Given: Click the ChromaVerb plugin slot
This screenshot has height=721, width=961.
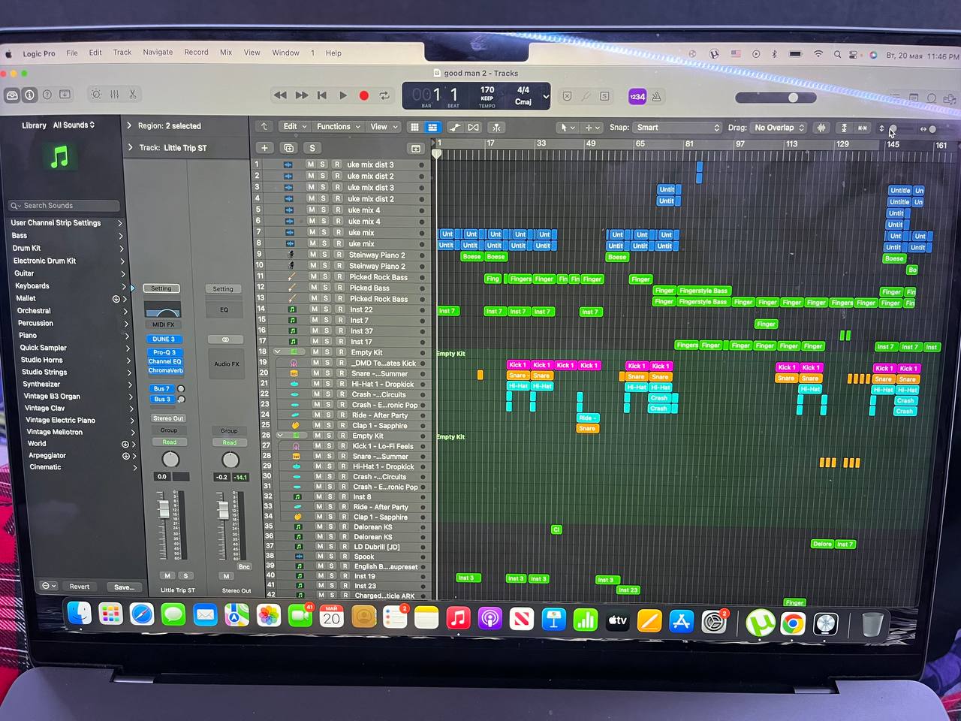Looking at the screenshot, I should (165, 370).
